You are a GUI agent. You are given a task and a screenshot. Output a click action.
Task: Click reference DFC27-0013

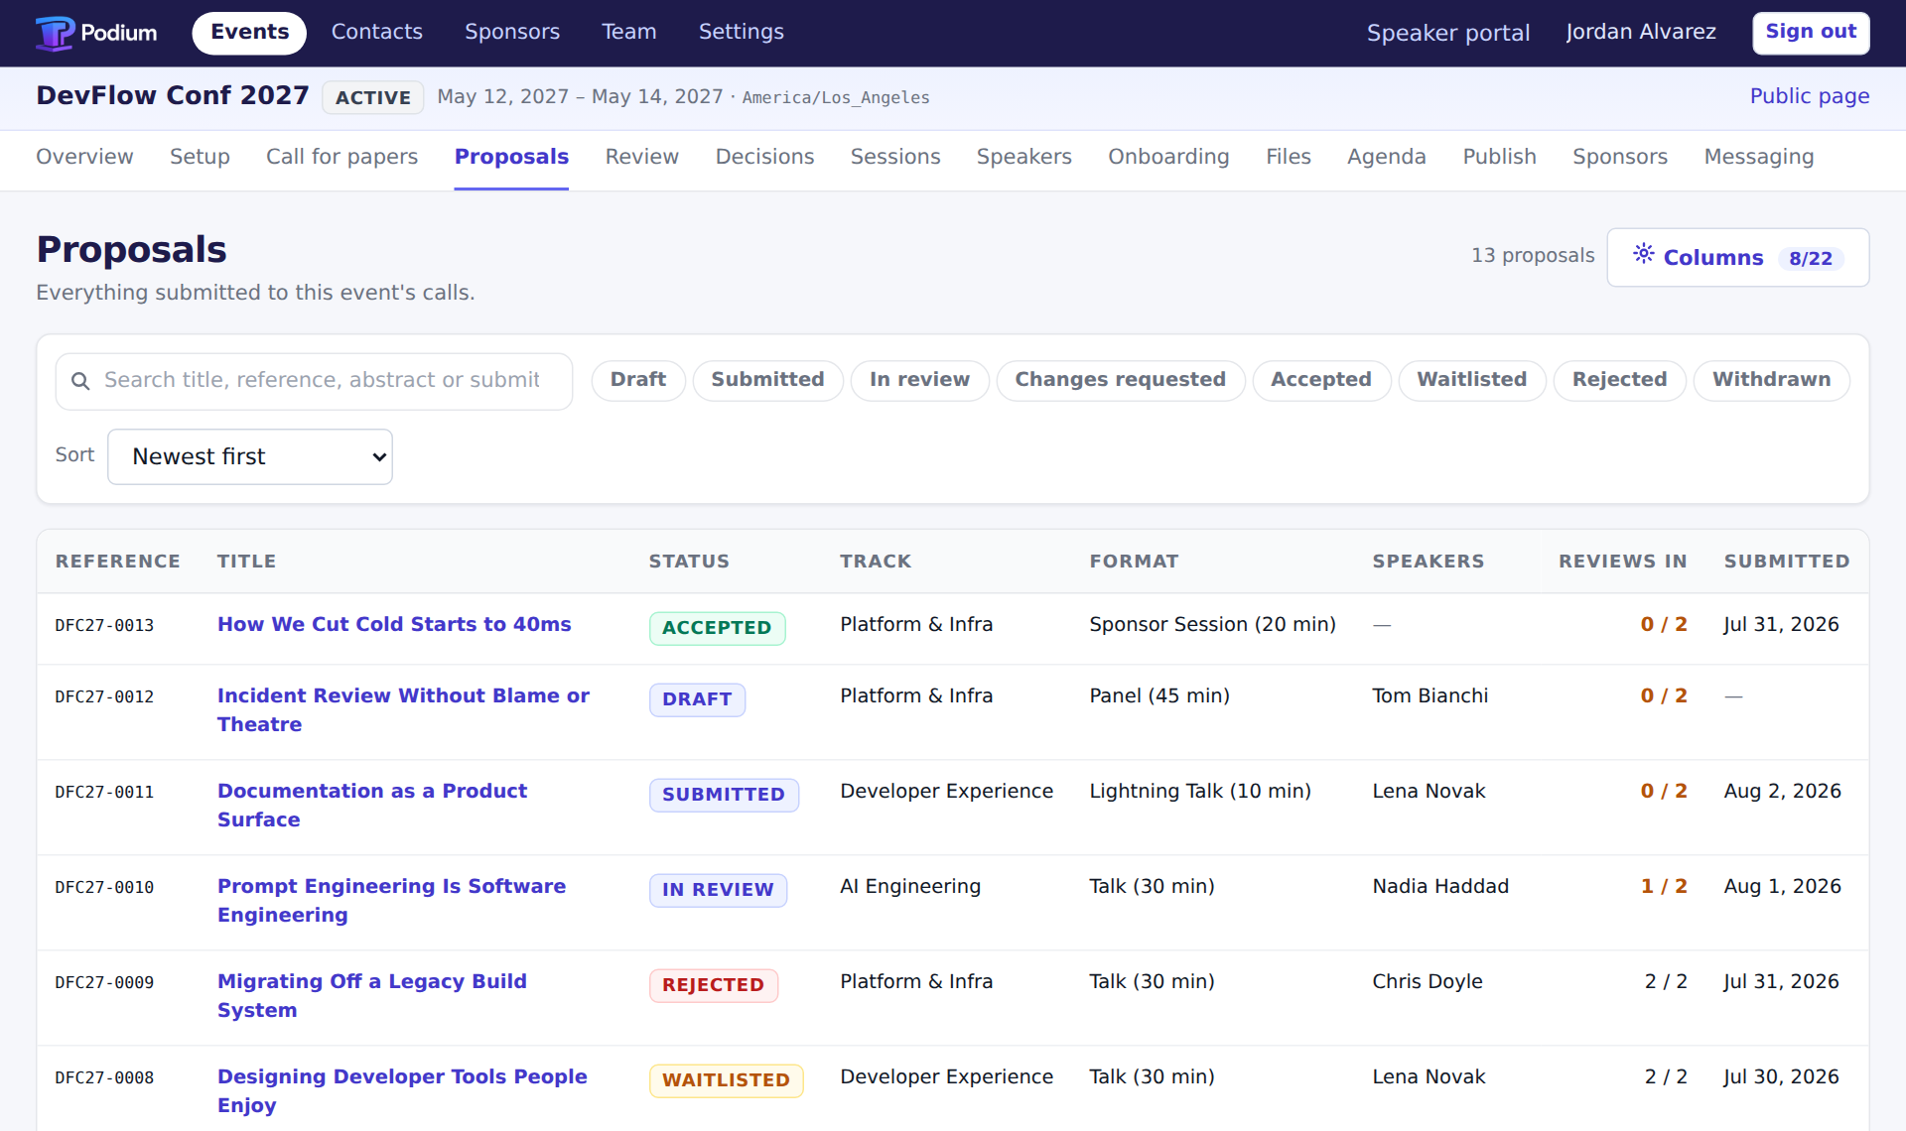point(104,626)
